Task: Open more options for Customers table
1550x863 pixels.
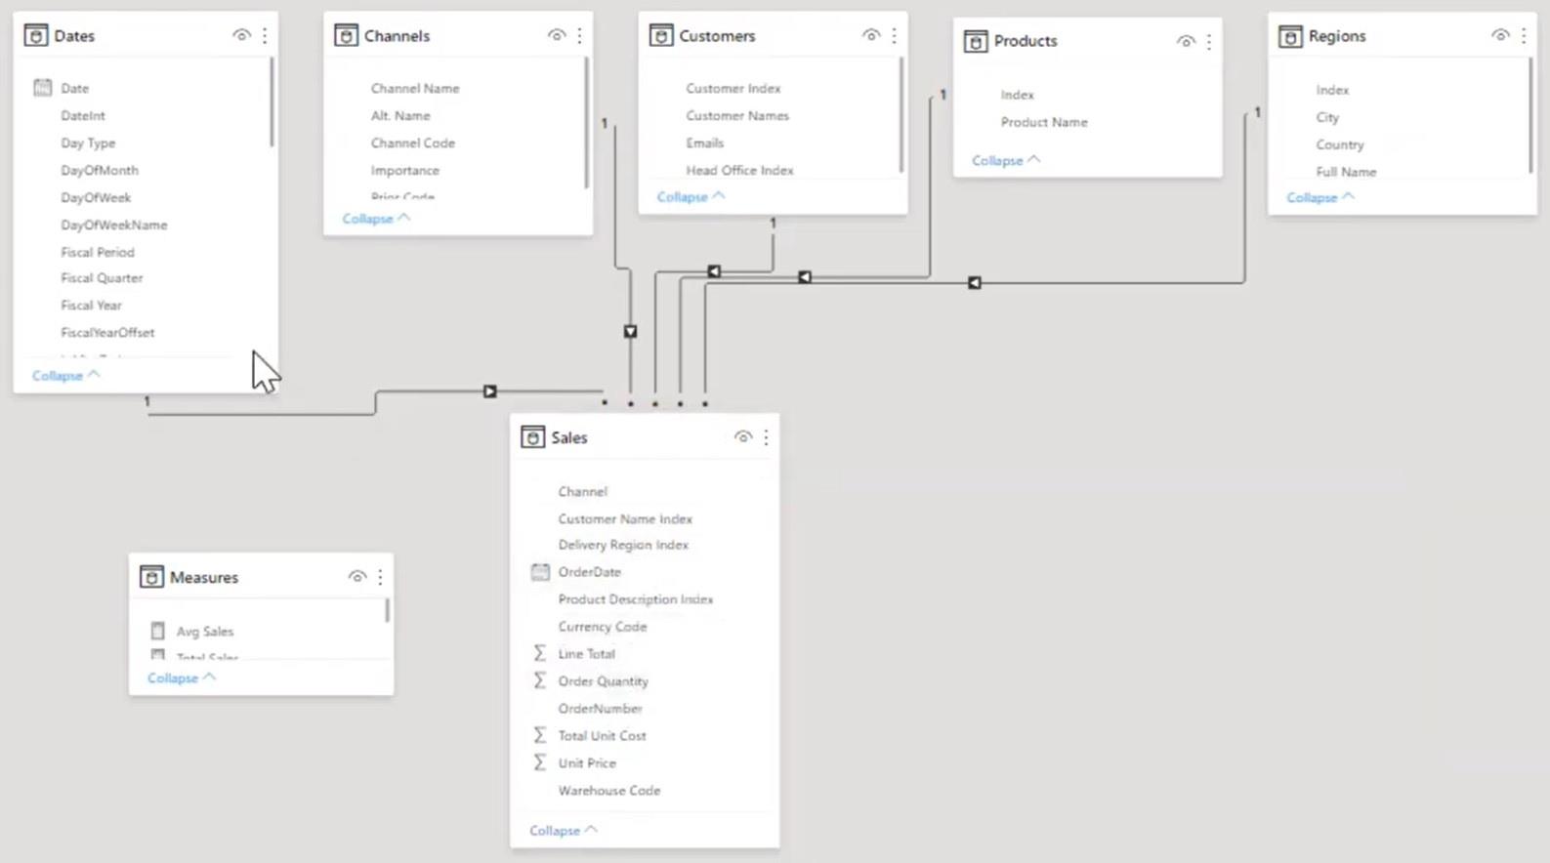Action: click(x=894, y=36)
